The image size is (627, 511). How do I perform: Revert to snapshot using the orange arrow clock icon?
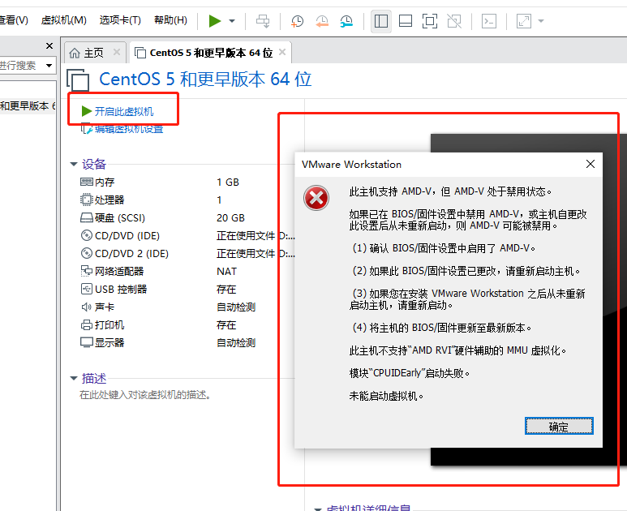pos(322,21)
